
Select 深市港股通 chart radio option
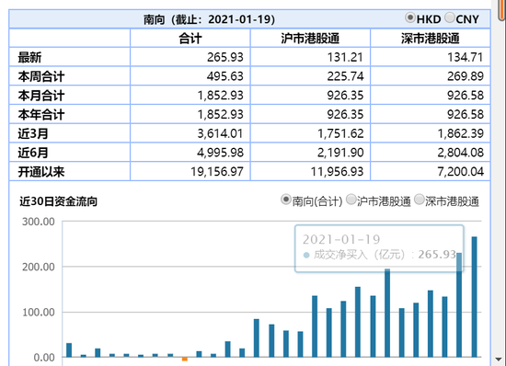point(420,200)
